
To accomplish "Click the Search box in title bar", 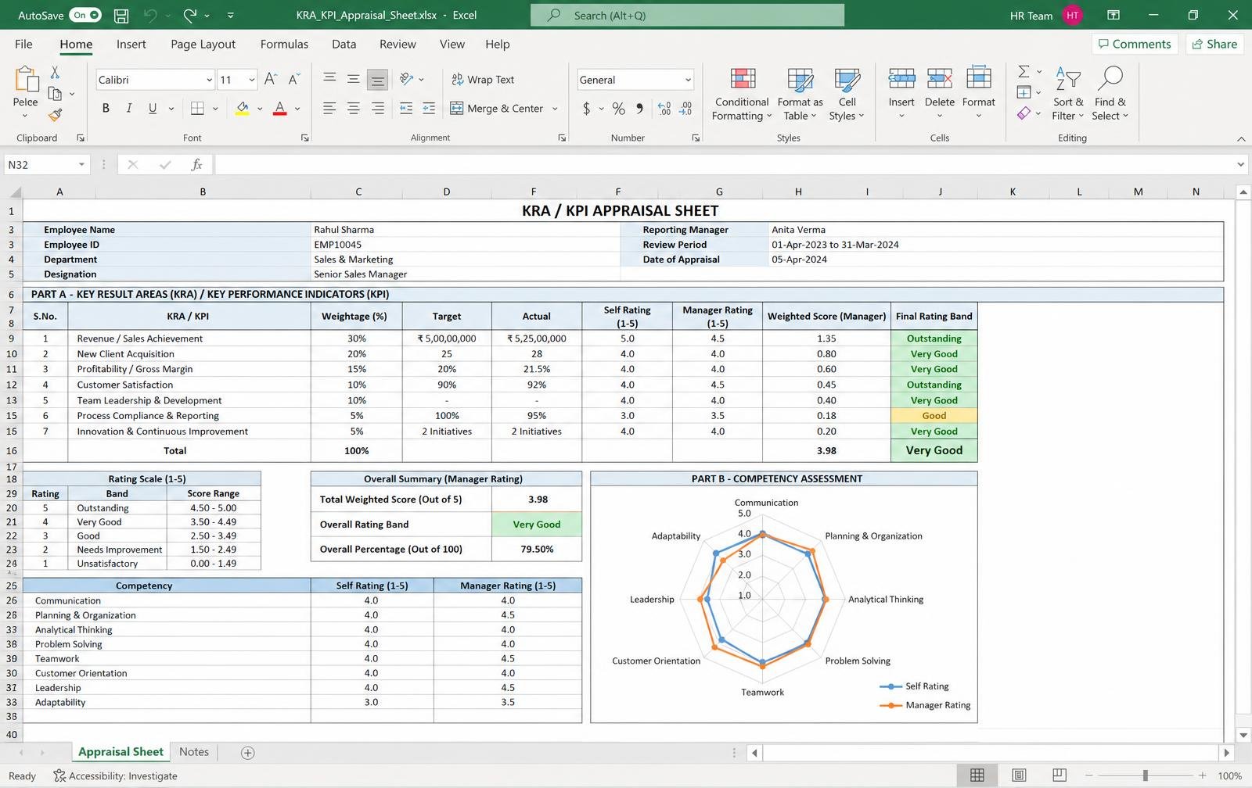I will pos(687,15).
